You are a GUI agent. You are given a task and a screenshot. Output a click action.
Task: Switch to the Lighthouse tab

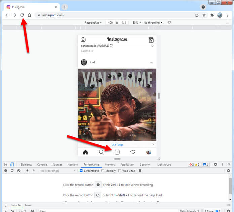[164, 164]
